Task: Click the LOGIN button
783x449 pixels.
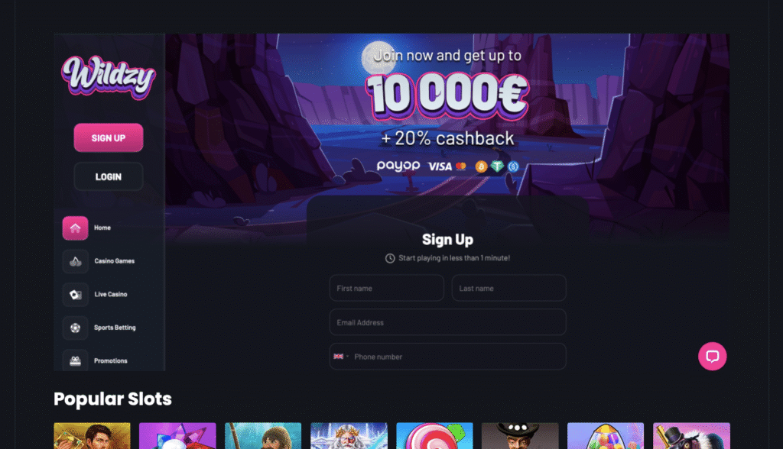Action: (x=109, y=176)
